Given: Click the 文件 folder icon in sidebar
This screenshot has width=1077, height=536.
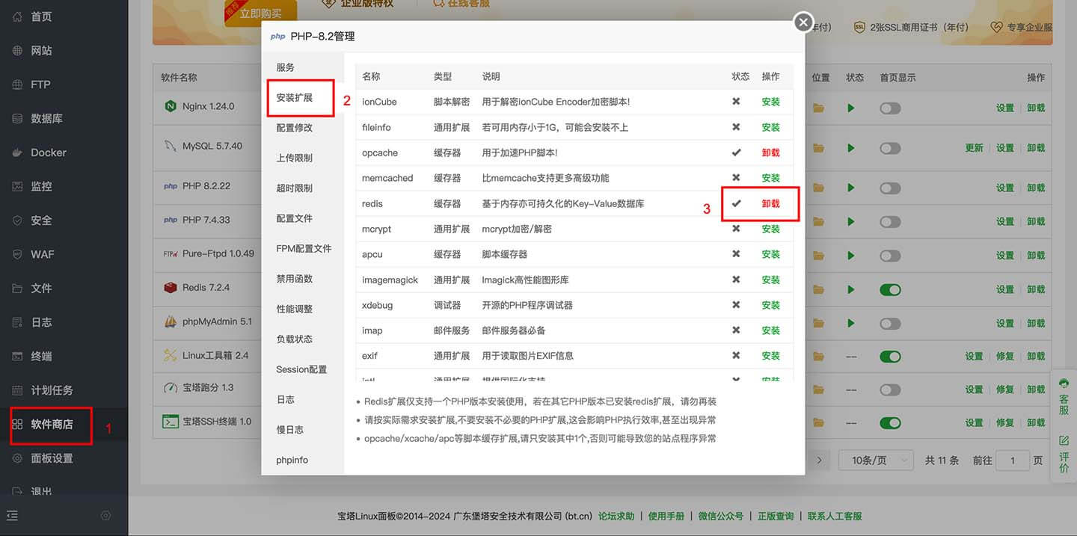Looking at the screenshot, I should 18,289.
